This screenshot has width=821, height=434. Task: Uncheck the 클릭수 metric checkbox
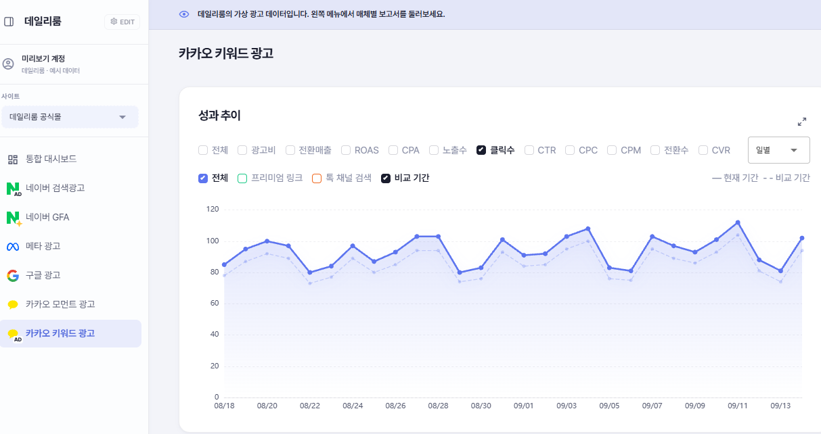tap(481, 150)
